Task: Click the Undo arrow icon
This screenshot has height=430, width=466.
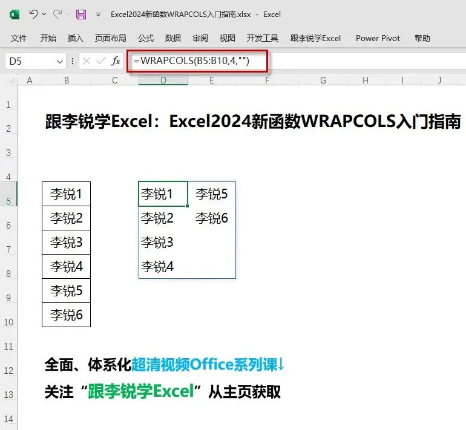Action: coord(33,14)
